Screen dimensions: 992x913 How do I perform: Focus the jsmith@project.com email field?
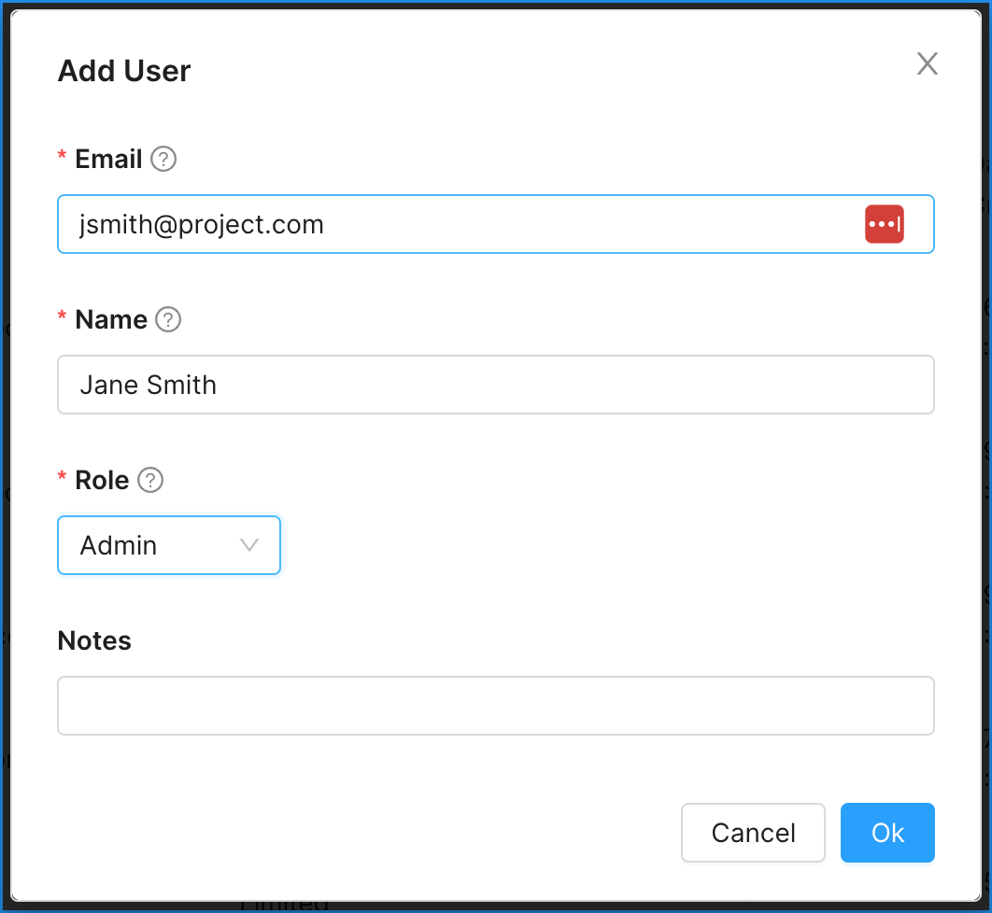496,224
